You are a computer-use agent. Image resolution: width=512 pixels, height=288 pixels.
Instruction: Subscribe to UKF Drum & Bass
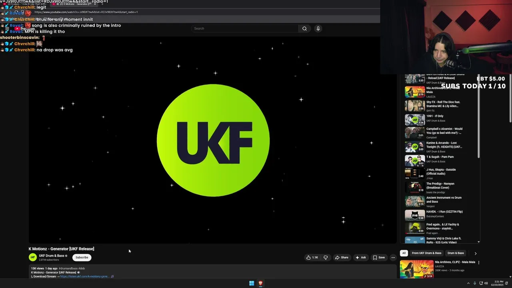(x=82, y=258)
